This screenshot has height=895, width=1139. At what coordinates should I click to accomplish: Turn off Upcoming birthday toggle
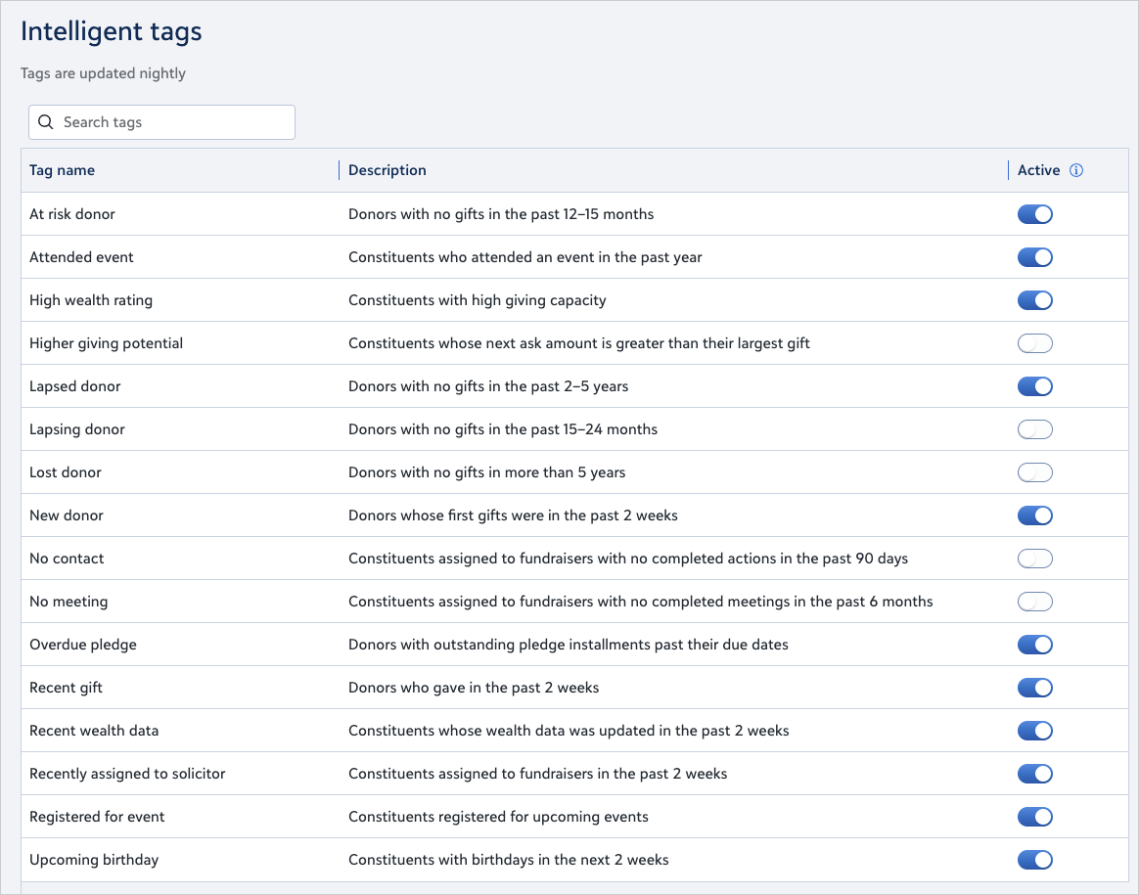tap(1034, 860)
